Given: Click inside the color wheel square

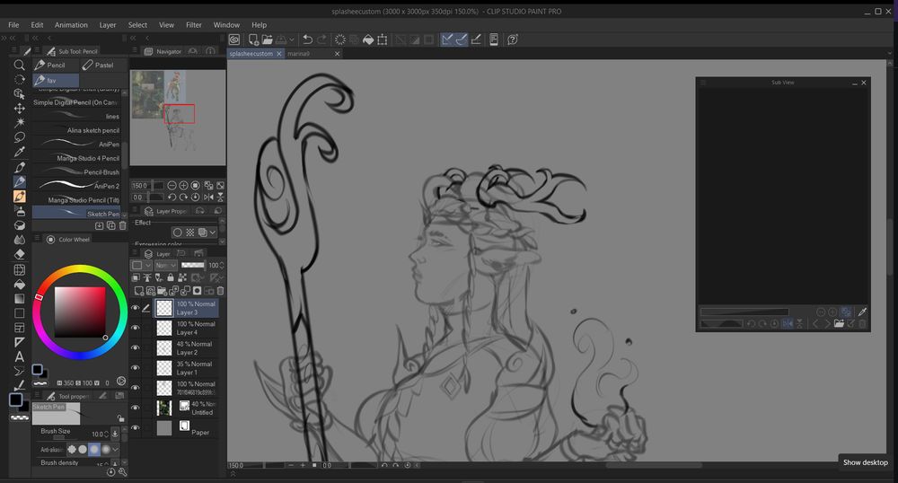Looking at the screenshot, I should click(x=79, y=312).
